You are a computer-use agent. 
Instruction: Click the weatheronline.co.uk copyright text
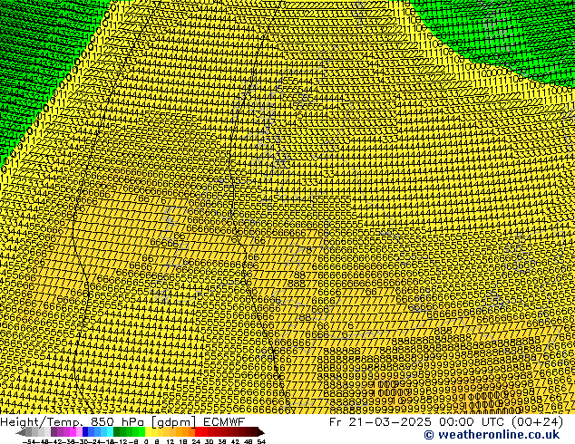pyautogui.click(x=492, y=435)
